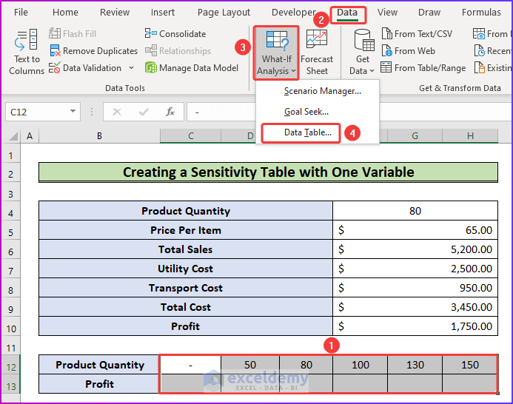Viewport: 513px width, 404px height.
Task: Click the cell with value 130 in row 12
Action: (415, 365)
